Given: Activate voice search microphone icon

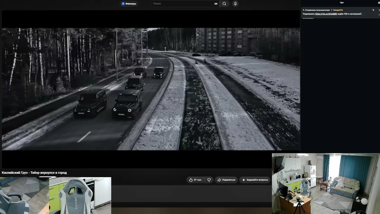Looking at the screenshot, I should click(x=235, y=4).
